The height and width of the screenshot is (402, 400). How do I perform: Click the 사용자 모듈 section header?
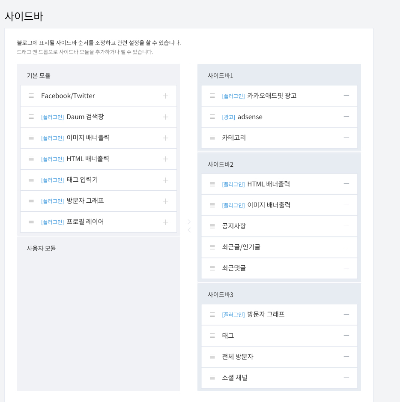(41, 248)
